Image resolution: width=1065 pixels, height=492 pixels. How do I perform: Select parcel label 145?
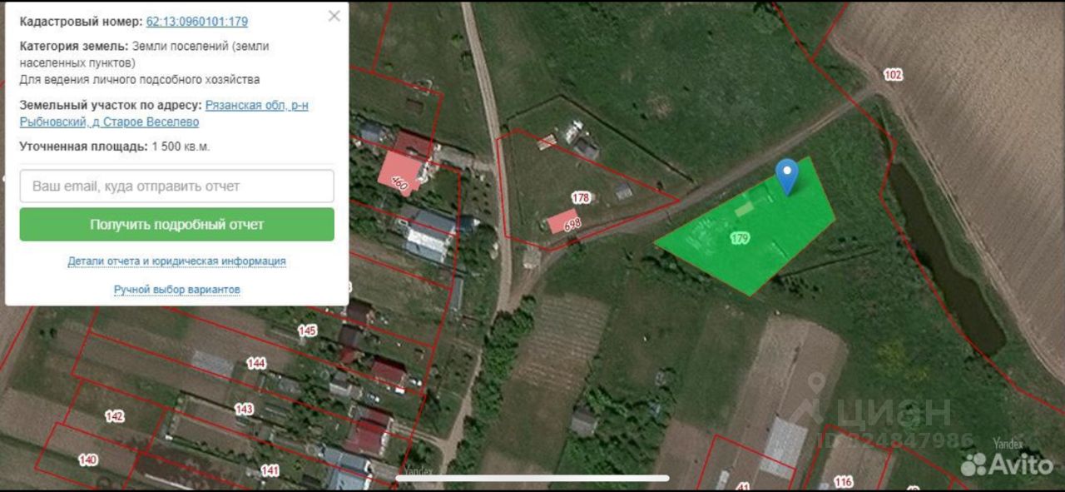coord(307,330)
